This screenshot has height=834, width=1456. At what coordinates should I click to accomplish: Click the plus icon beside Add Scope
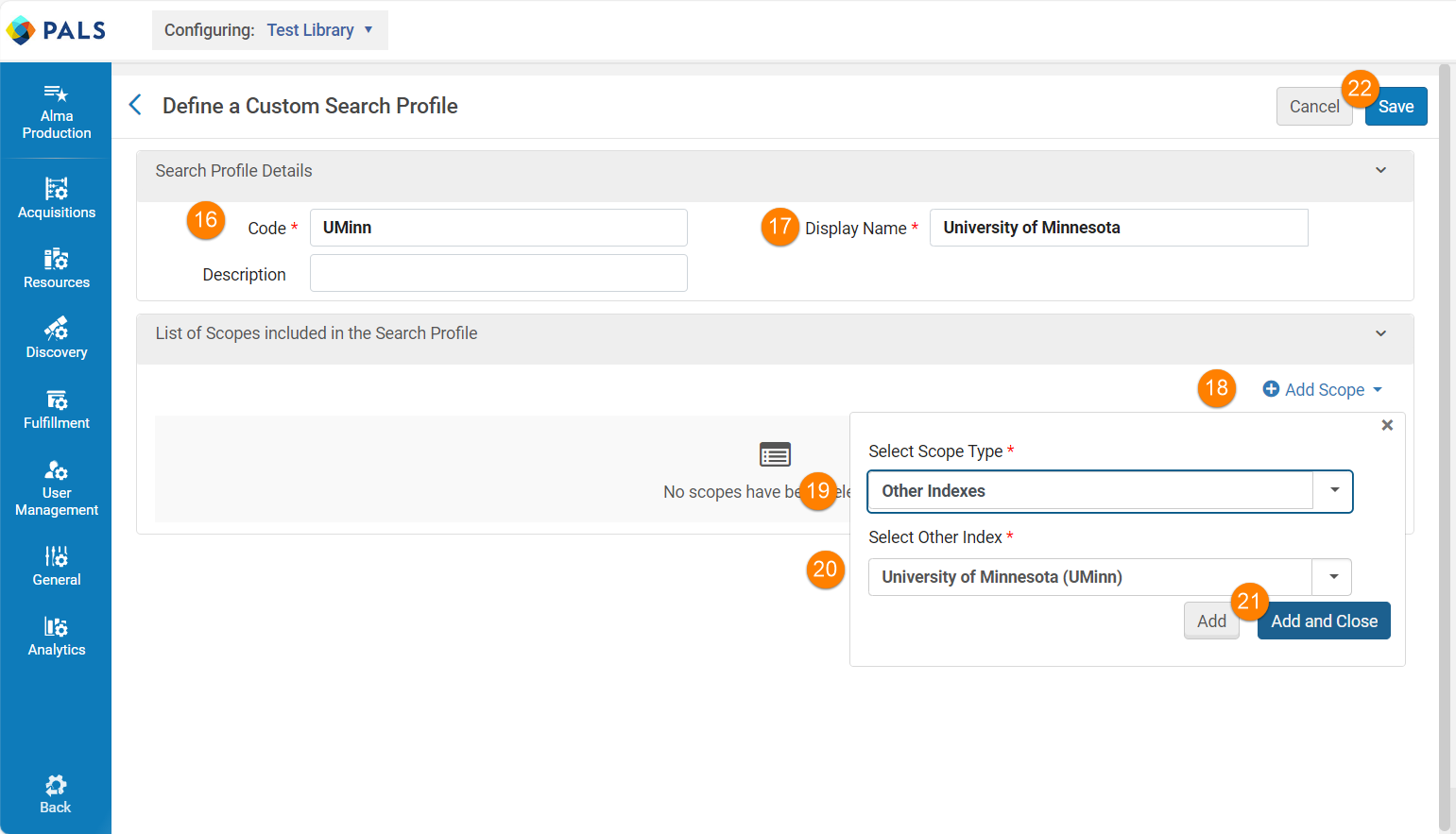[1271, 389]
